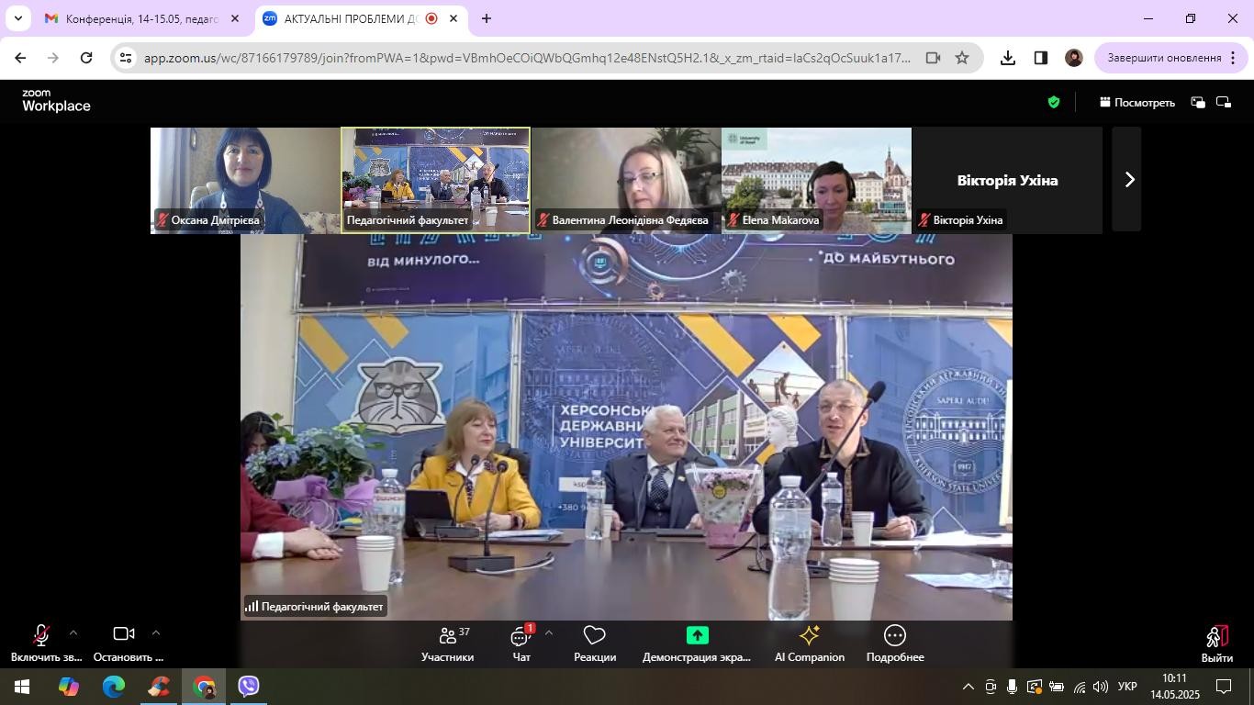The width and height of the screenshot is (1254, 705).
Task: Click the green encryption shield icon
Action: coord(1054,103)
